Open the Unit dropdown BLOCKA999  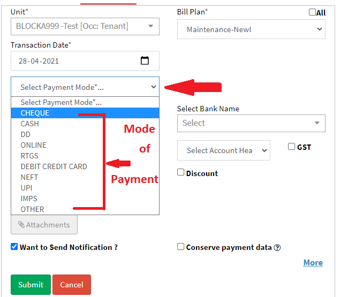(x=85, y=26)
